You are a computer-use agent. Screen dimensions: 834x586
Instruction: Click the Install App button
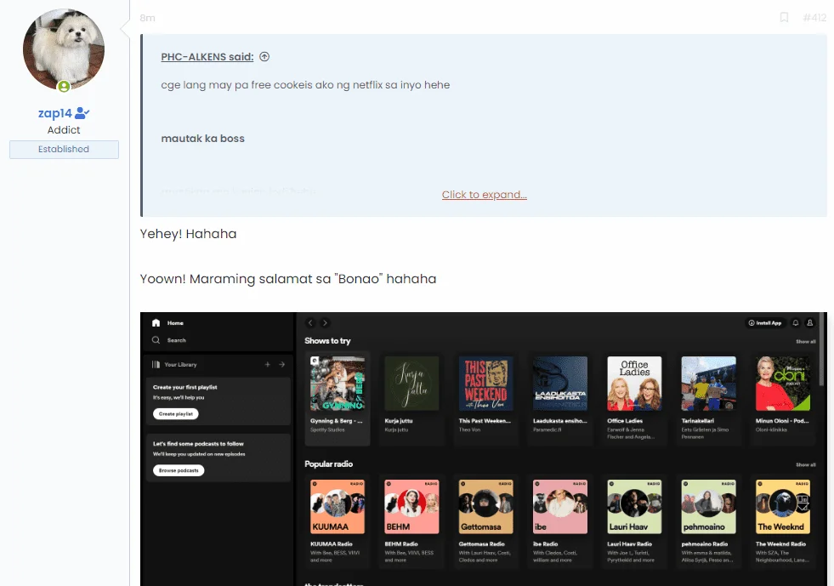coord(765,322)
